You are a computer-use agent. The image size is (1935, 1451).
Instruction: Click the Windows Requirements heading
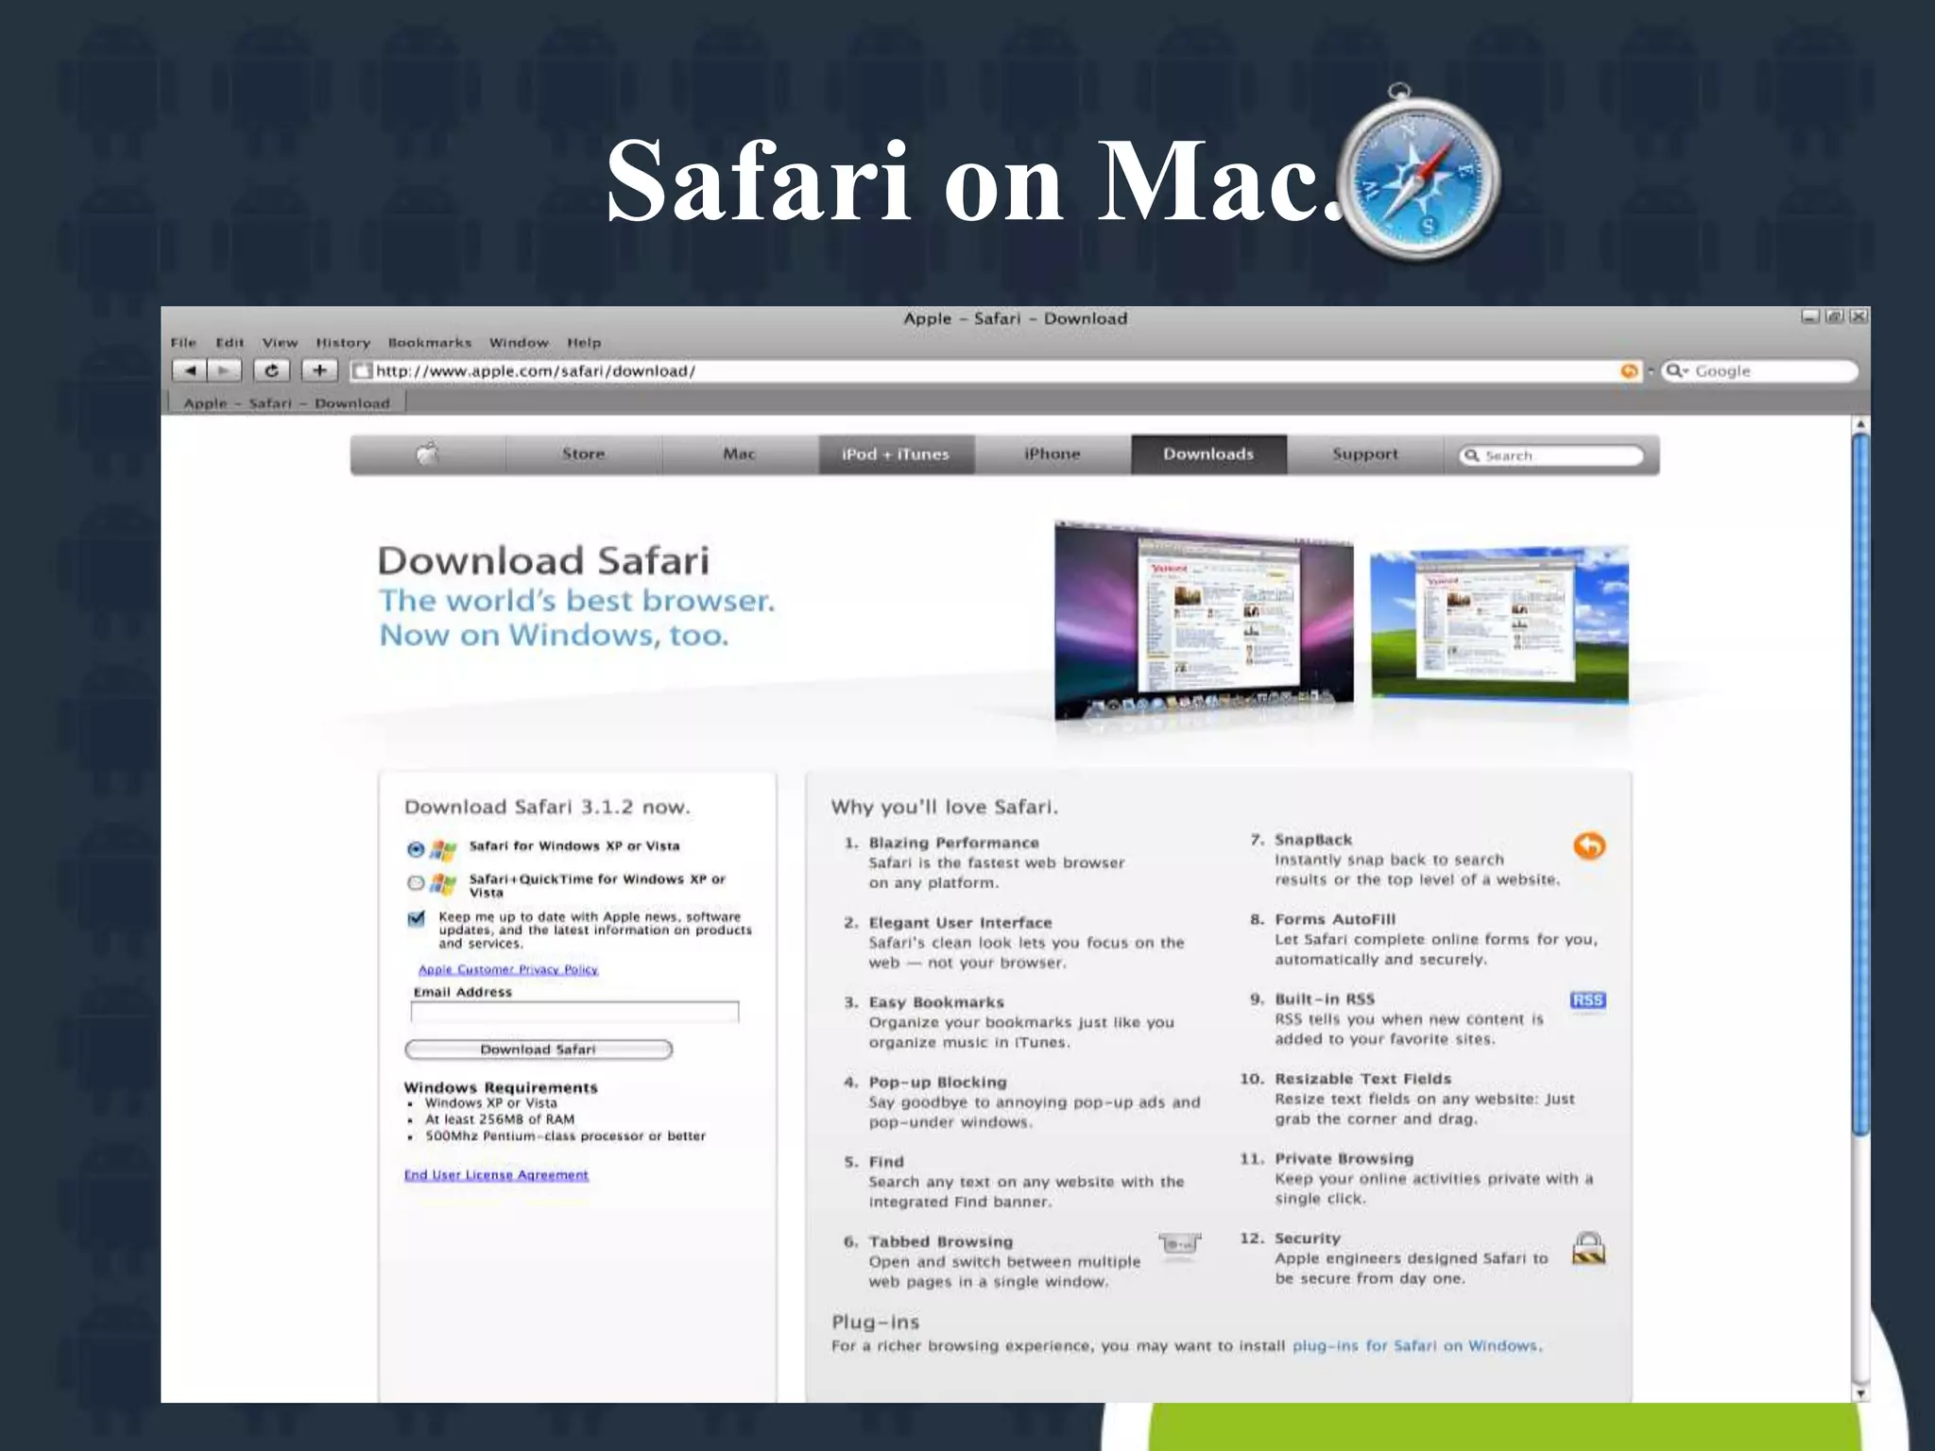point(501,1087)
